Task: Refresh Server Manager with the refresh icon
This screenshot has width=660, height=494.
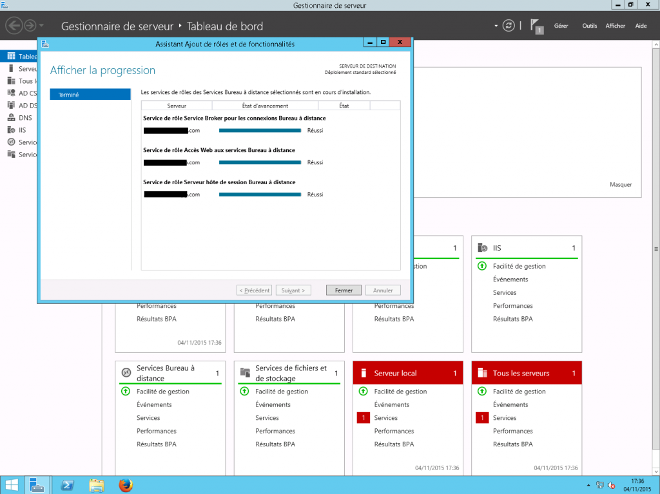Action: [509, 25]
